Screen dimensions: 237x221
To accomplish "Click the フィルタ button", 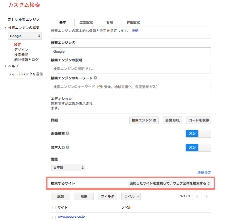I will [107, 196].
